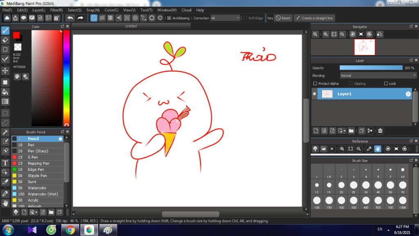Select the Mapping Pen brush
Screen dimensions: 419x236
pyautogui.click(x=37, y=163)
